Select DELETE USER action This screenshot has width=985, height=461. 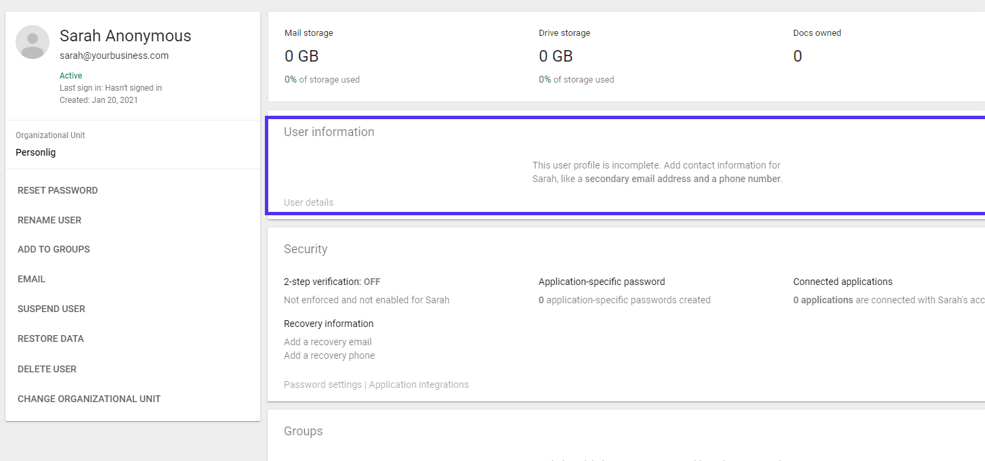[x=46, y=369]
